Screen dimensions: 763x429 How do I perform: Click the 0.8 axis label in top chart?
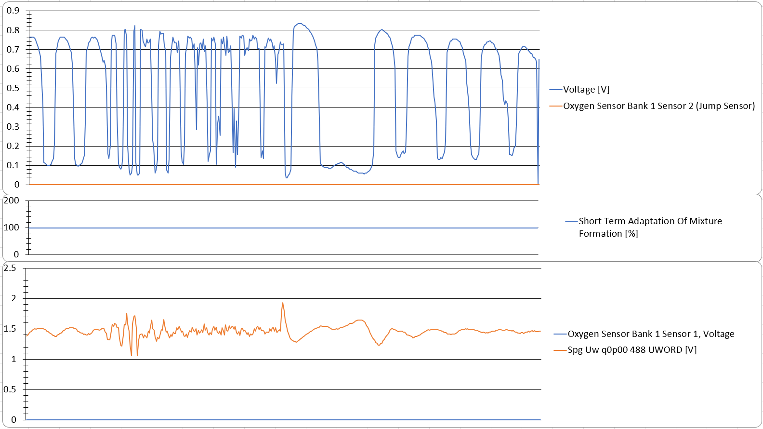[x=13, y=30]
